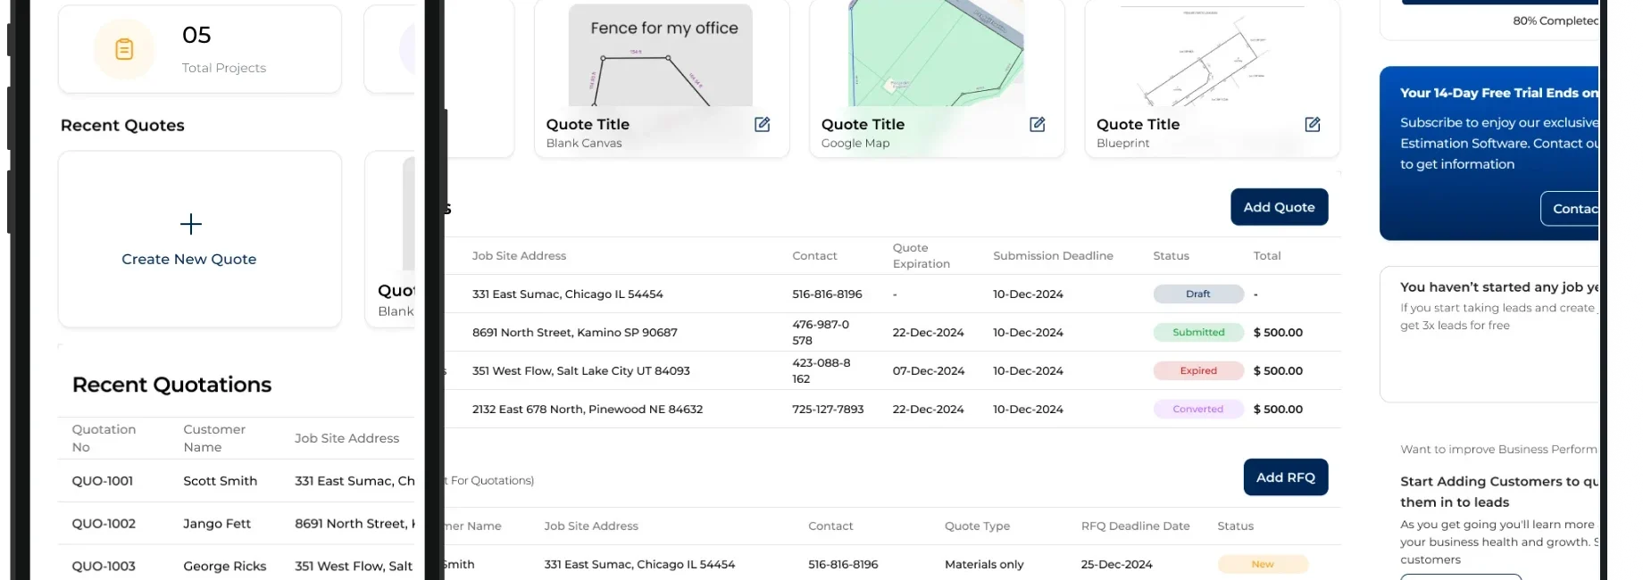The width and height of the screenshot is (1643, 580).
Task: Edit the Blank Canvas quote title
Action: pos(762,125)
